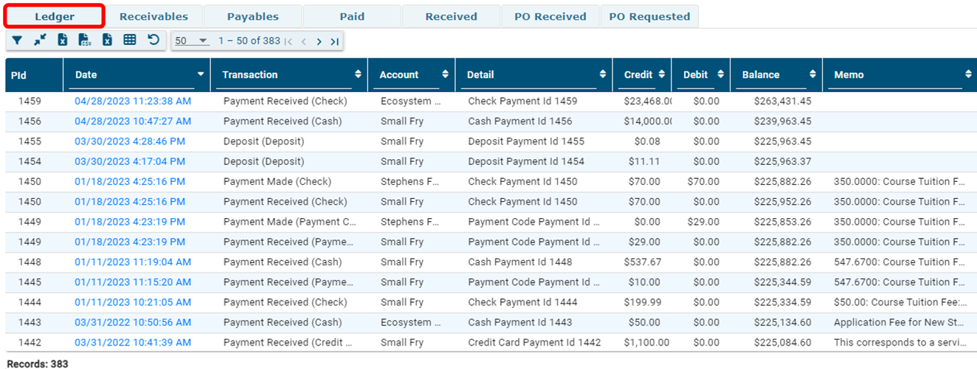The height and width of the screenshot is (369, 977).
Task: Export ledger using the CSV file icon
Action: (x=84, y=41)
